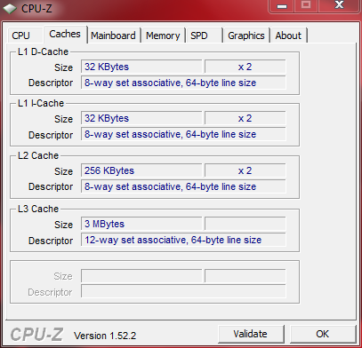
Task: Click the Validate button
Action: click(251, 334)
